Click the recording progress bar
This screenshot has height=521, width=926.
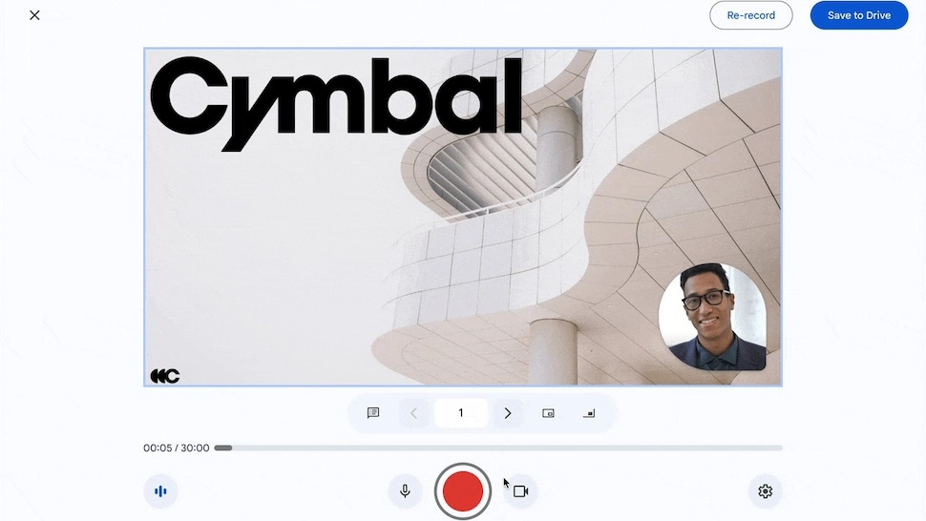(x=498, y=448)
